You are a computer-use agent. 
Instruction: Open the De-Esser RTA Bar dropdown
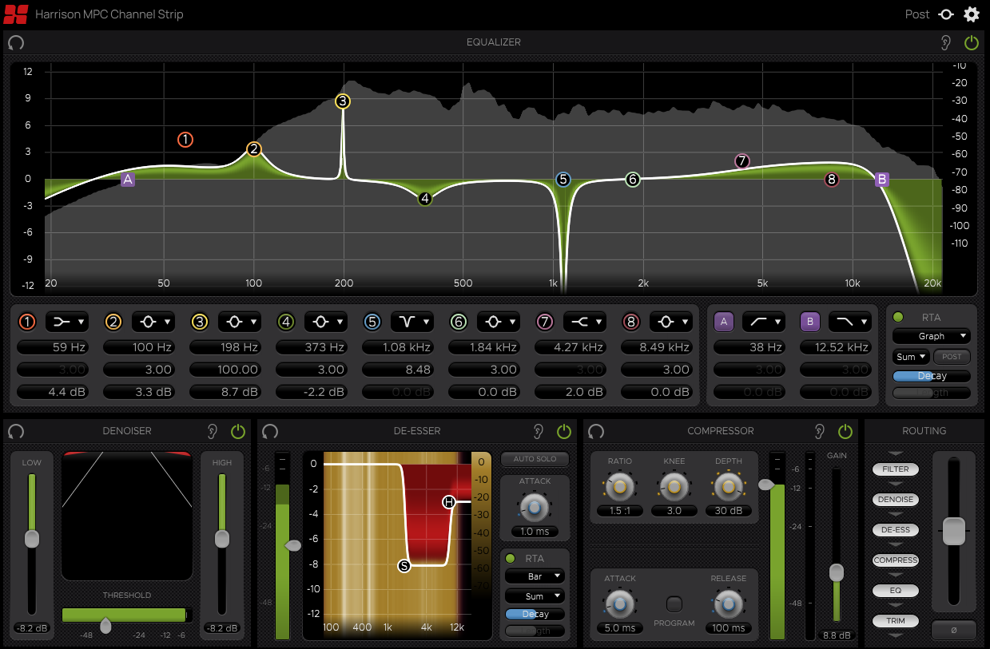point(535,576)
